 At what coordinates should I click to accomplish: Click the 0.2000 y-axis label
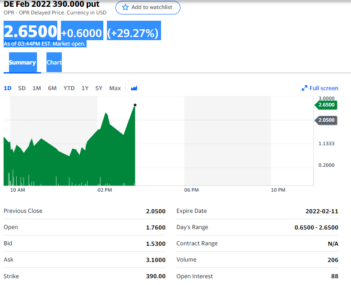pos(326,165)
